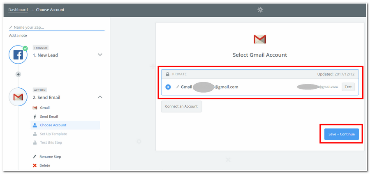Click the lightning bolt Send Email icon

tap(35, 117)
